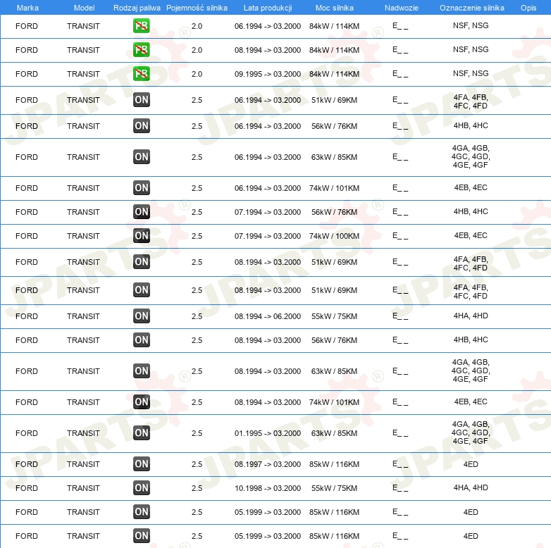
Task: Click ON diesel icon in the 01.1995 row
Action: (142, 432)
